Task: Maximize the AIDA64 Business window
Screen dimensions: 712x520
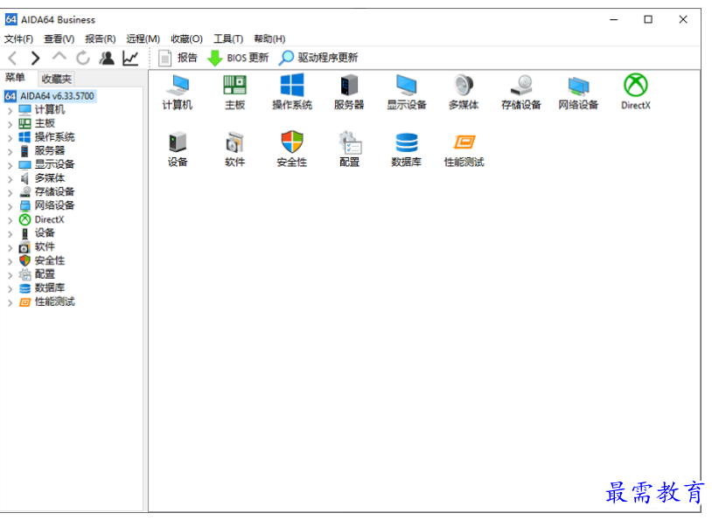Action: tap(648, 19)
